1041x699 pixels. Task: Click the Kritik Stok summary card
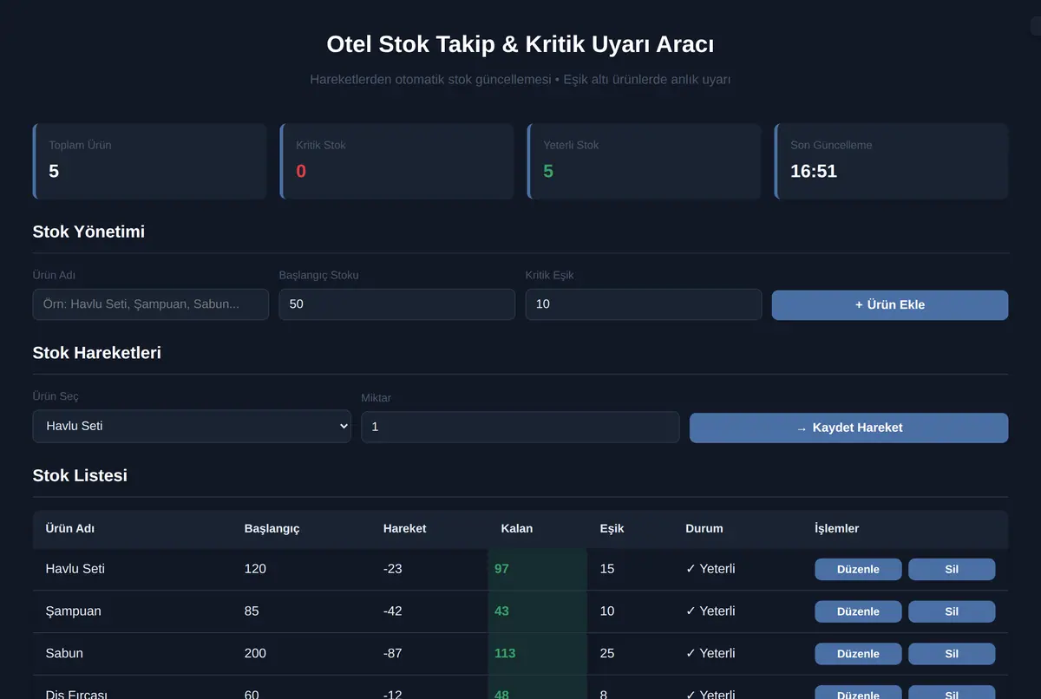396,161
